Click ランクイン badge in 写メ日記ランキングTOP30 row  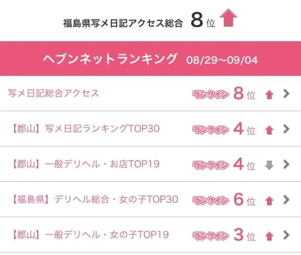(210, 129)
